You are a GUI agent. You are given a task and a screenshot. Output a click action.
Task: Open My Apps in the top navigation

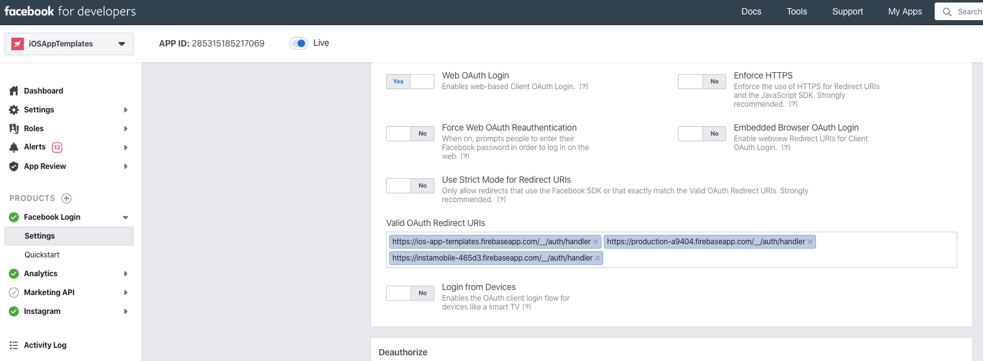point(905,11)
